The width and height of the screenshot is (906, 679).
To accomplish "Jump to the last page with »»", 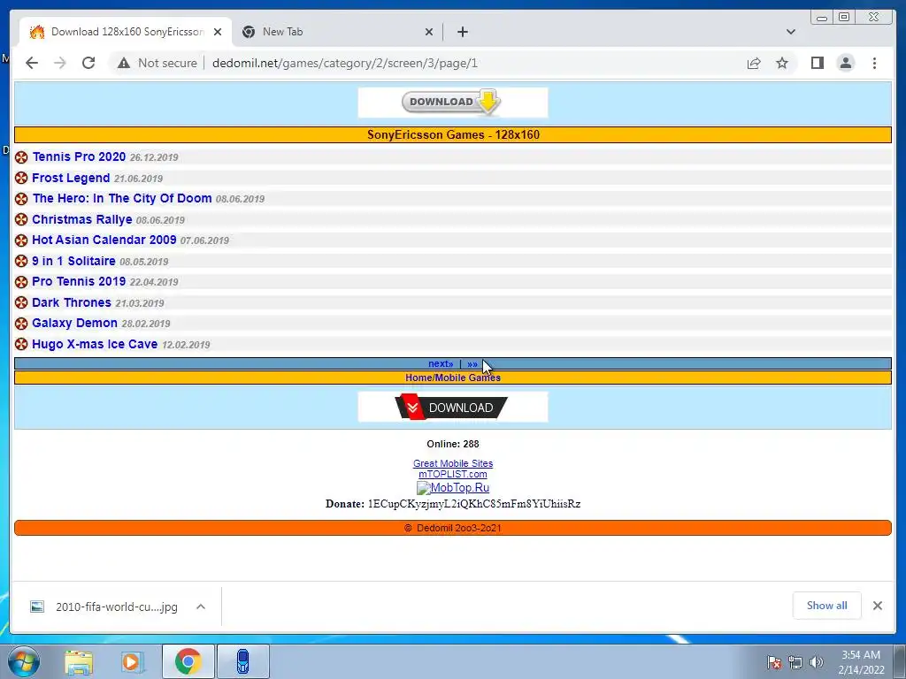I will (x=472, y=363).
